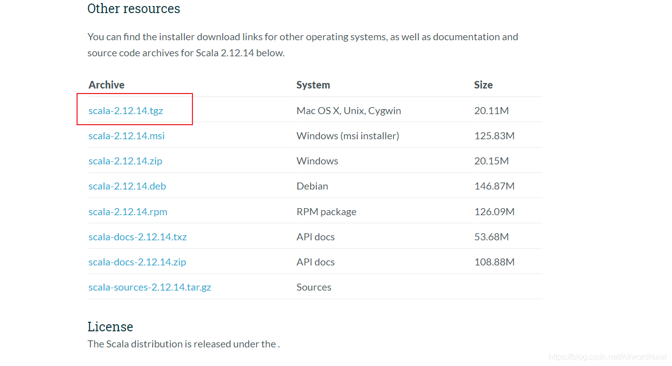Download the scala-2.12.14.msi installer
This screenshot has width=672, height=366.
(x=126, y=136)
